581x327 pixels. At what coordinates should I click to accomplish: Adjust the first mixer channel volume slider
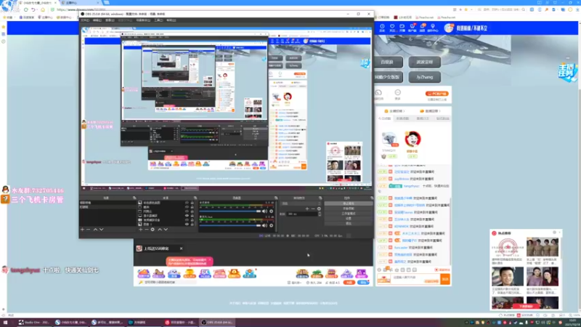point(230,211)
